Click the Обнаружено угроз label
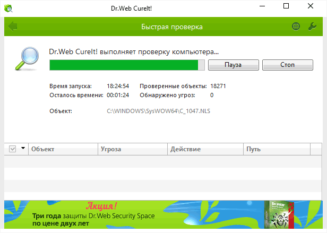Image resolution: width=327 pixels, height=233 pixels. 167,96
